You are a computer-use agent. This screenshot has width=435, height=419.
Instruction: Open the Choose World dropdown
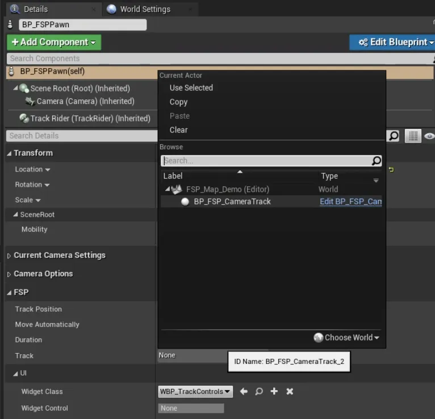coord(346,337)
